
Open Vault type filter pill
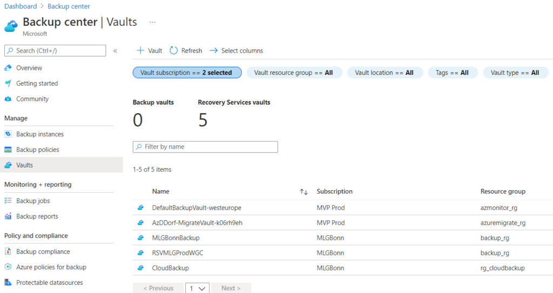tap(516, 73)
